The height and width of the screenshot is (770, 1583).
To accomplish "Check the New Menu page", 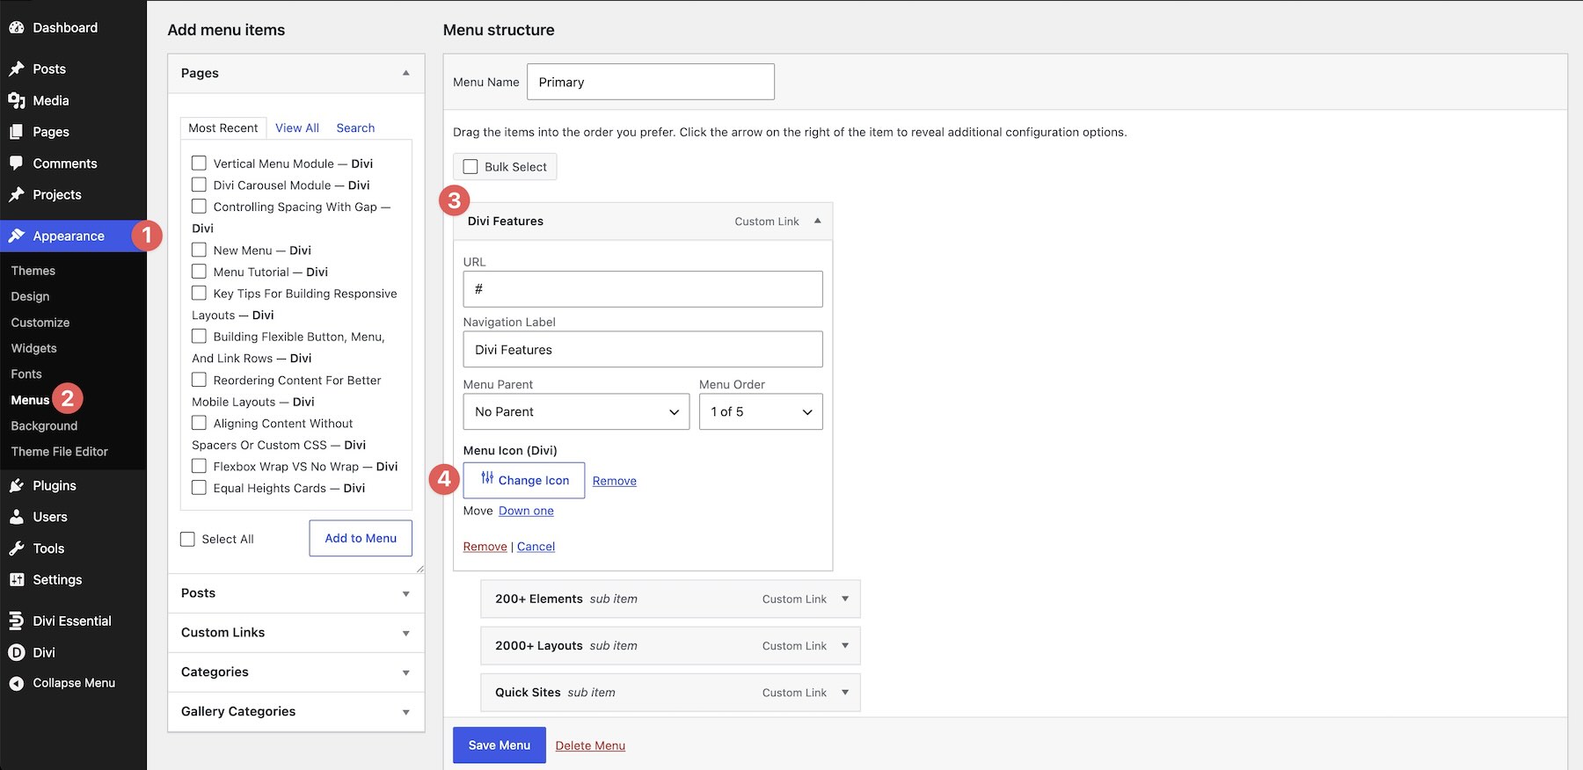I will click(x=200, y=250).
